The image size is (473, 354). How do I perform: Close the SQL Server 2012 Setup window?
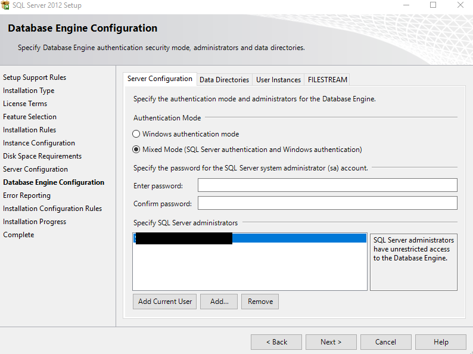(460, 5)
